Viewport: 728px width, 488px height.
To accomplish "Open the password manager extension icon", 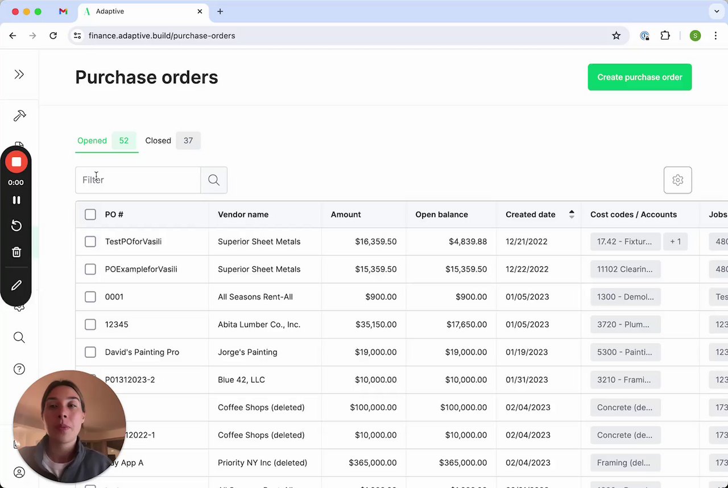I will click(644, 36).
